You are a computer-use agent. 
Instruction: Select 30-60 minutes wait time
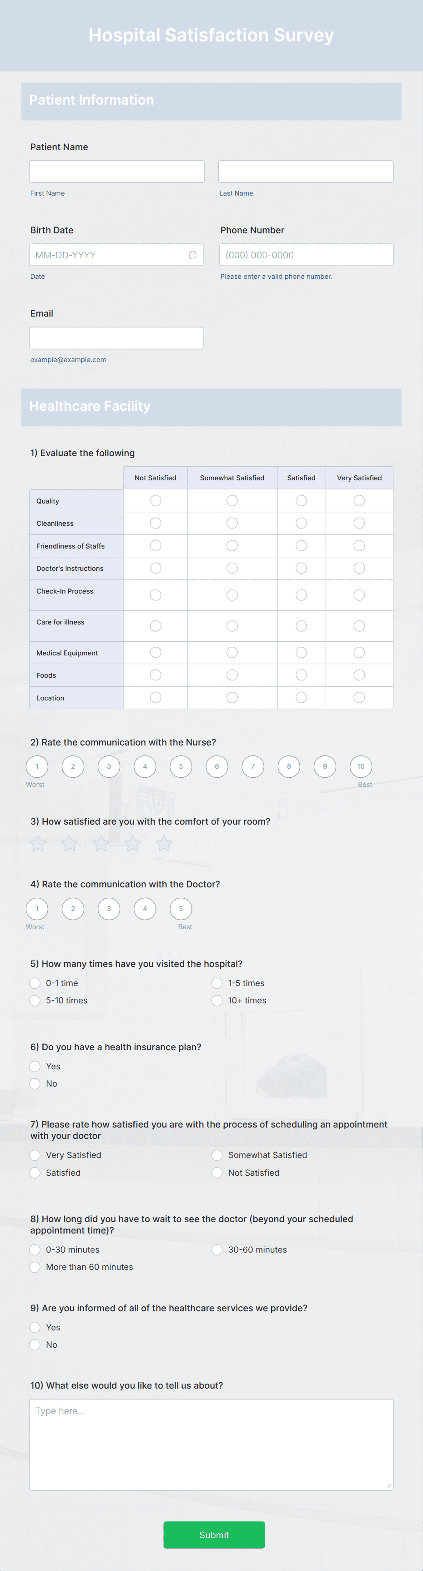[217, 1249]
